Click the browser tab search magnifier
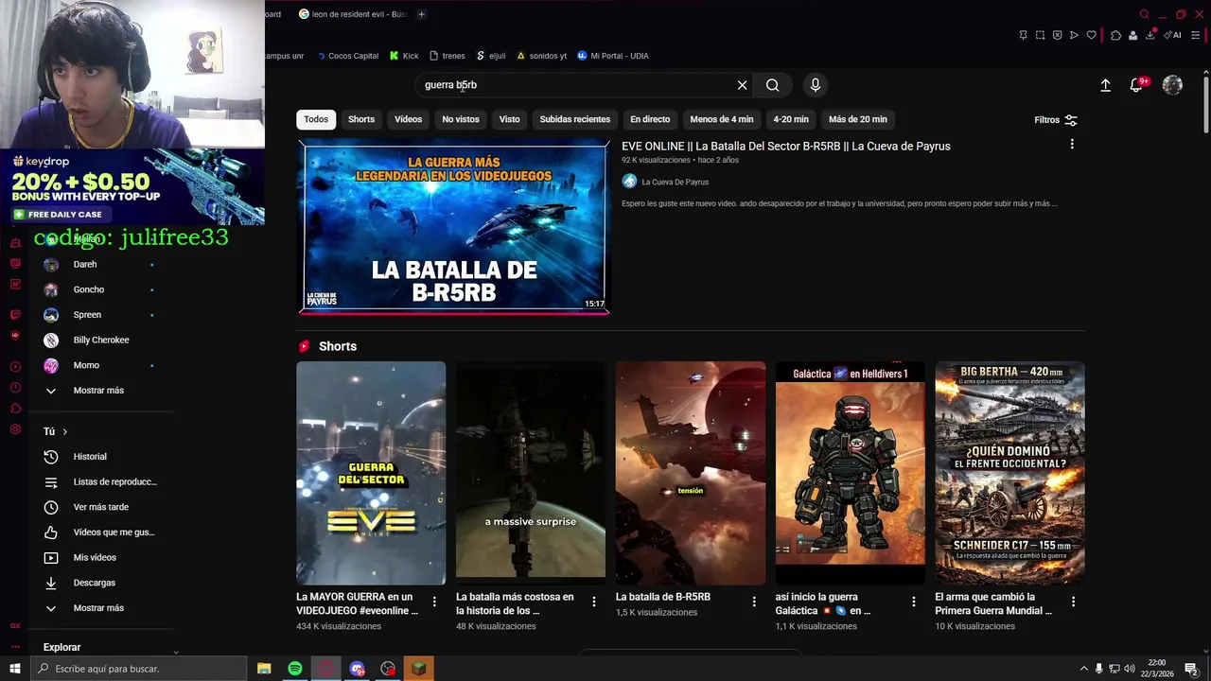The height and width of the screenshot is (681, 1211). click(1144, 14)
